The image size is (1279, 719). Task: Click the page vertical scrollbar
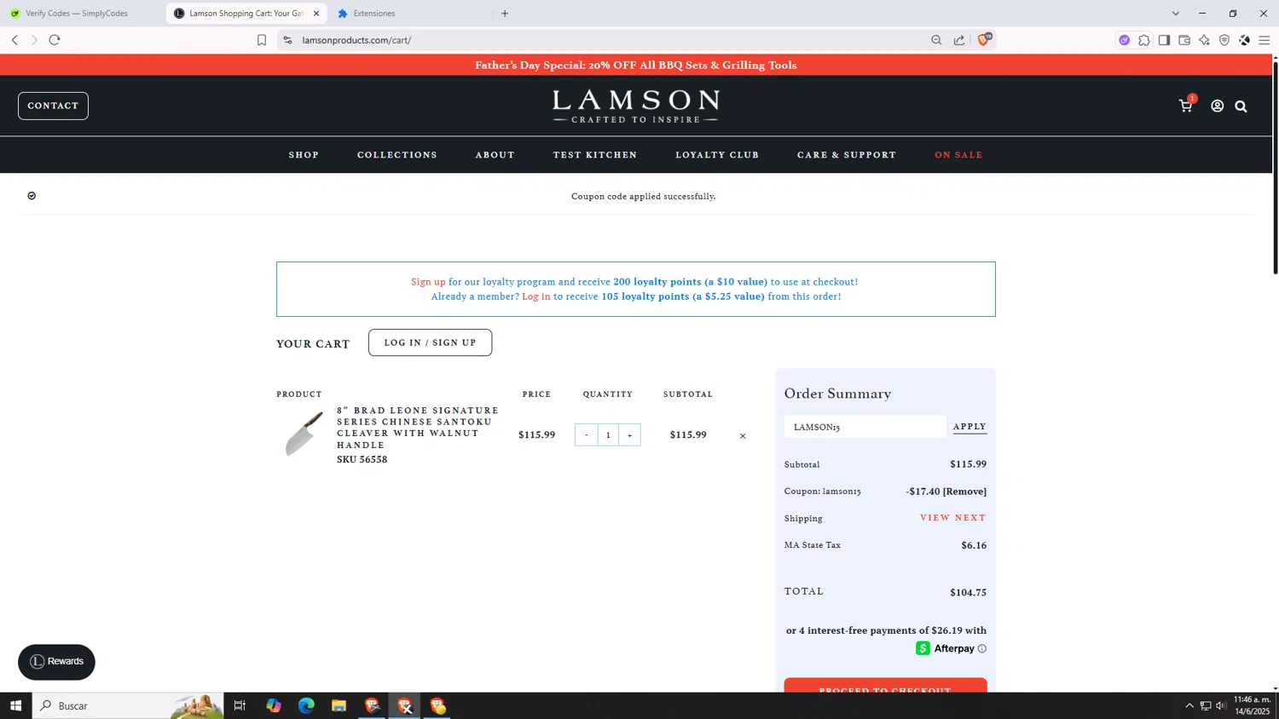(1275, 169)
